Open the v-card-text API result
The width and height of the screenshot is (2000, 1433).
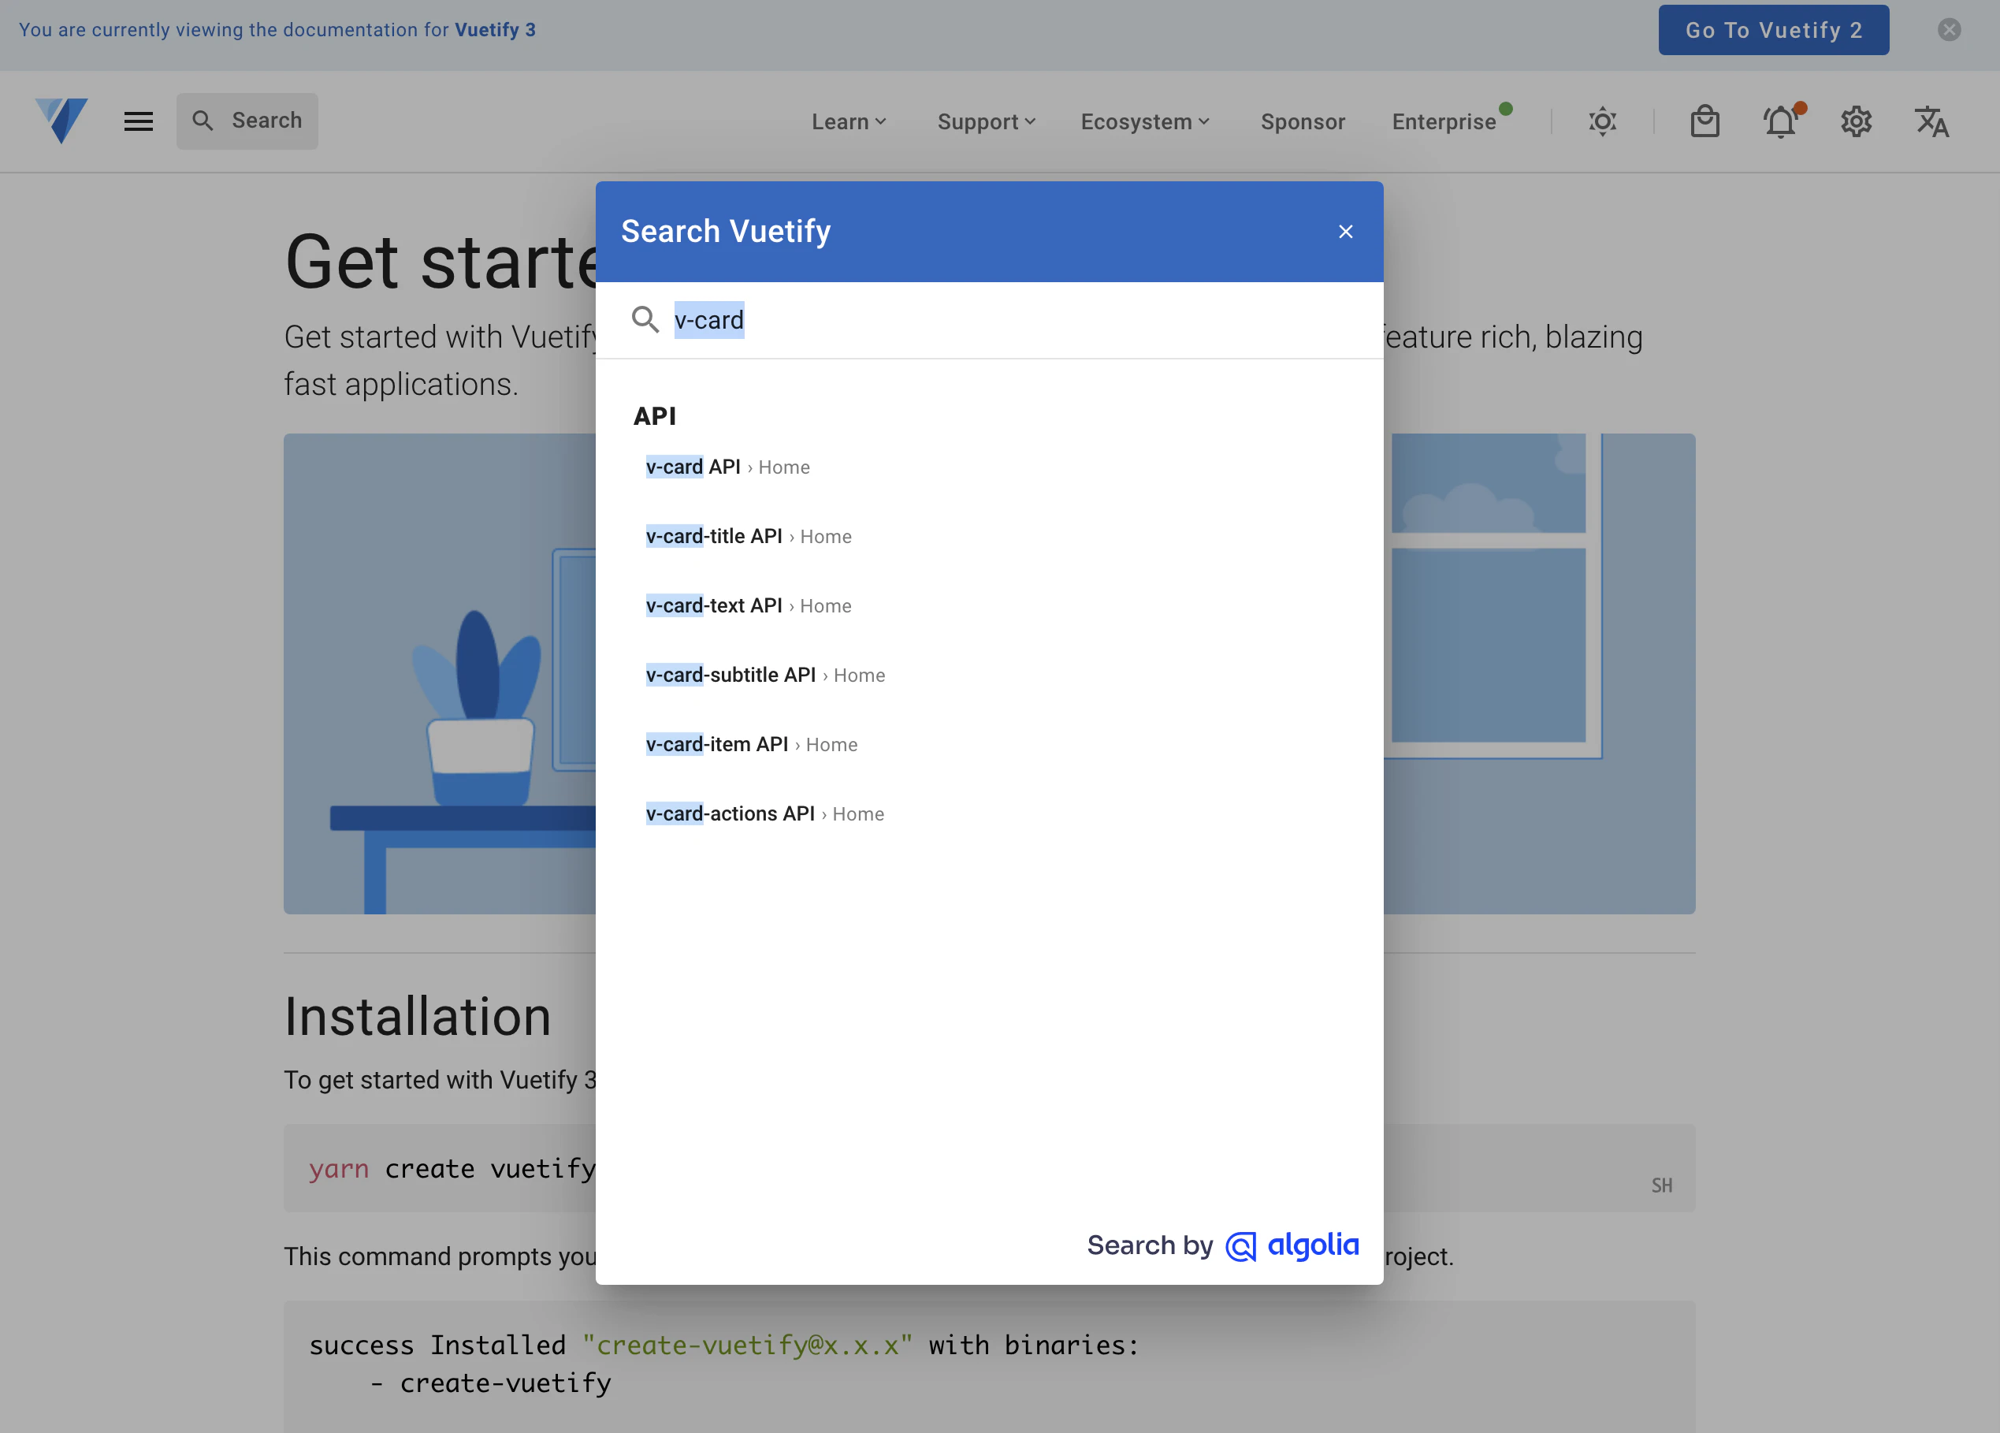(749, 605)
